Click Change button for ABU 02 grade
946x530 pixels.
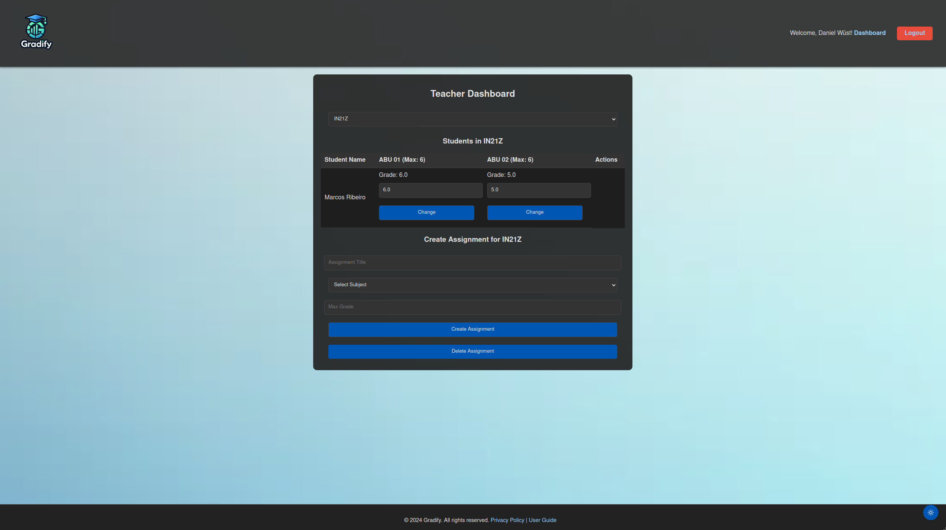(535, 212)
